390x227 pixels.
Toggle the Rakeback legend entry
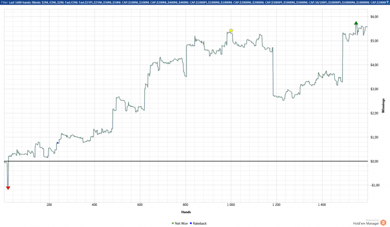pyautogui.click(x=198, y=224)
